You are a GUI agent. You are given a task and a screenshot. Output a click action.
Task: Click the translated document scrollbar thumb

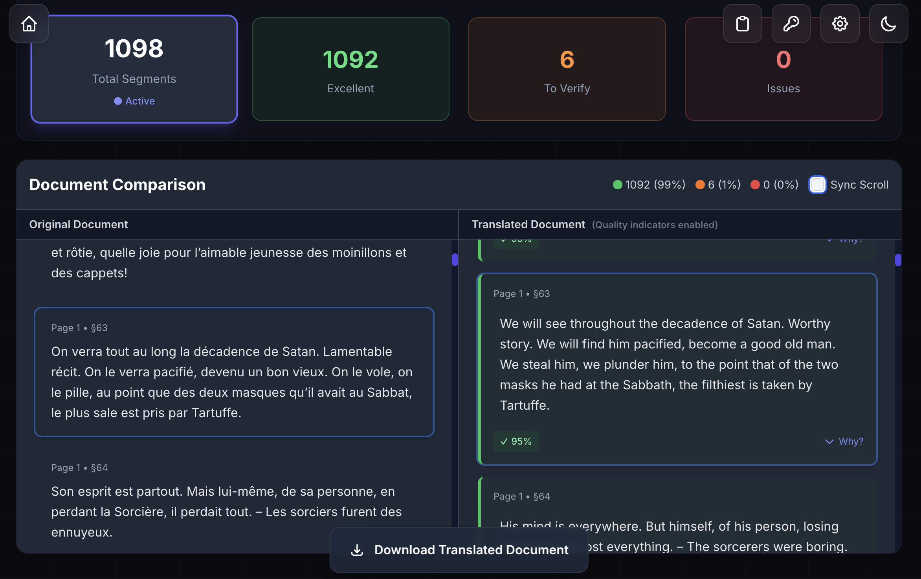pos(898,260)
